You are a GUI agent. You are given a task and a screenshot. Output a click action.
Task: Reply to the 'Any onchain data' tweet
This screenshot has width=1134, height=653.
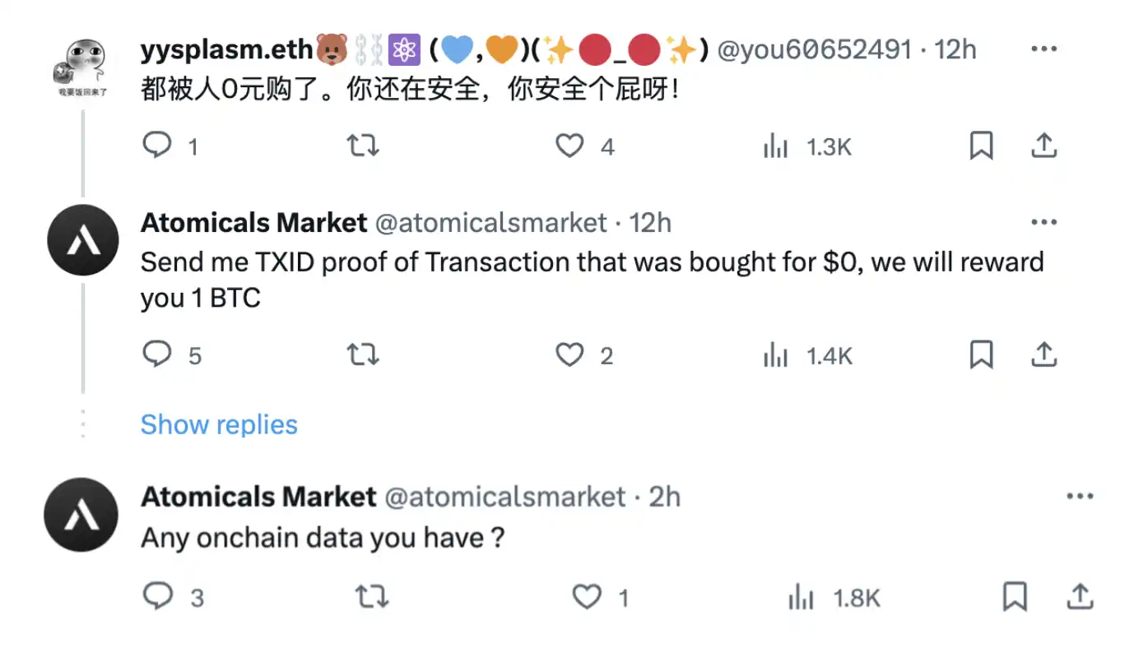(x=157, y=596)
